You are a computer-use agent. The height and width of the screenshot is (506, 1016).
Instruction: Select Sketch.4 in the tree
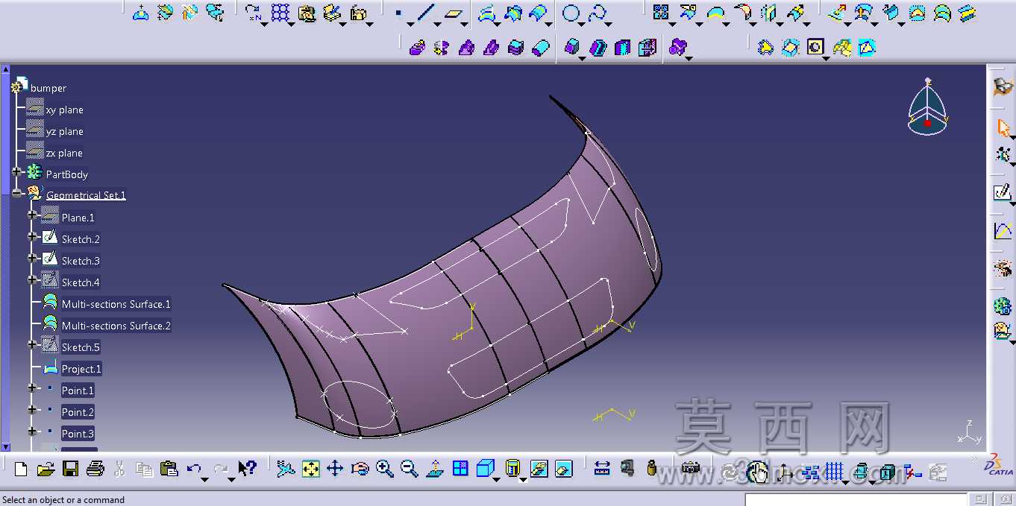click(x=81, y=282)
